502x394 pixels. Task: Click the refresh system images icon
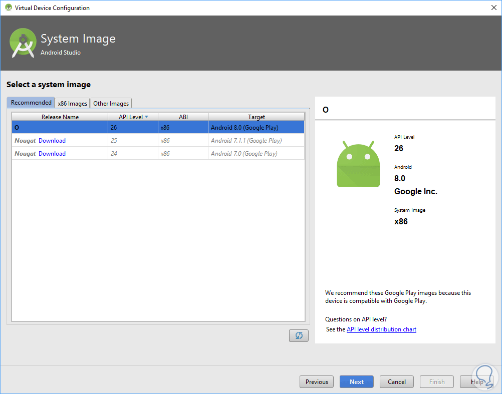299,335
